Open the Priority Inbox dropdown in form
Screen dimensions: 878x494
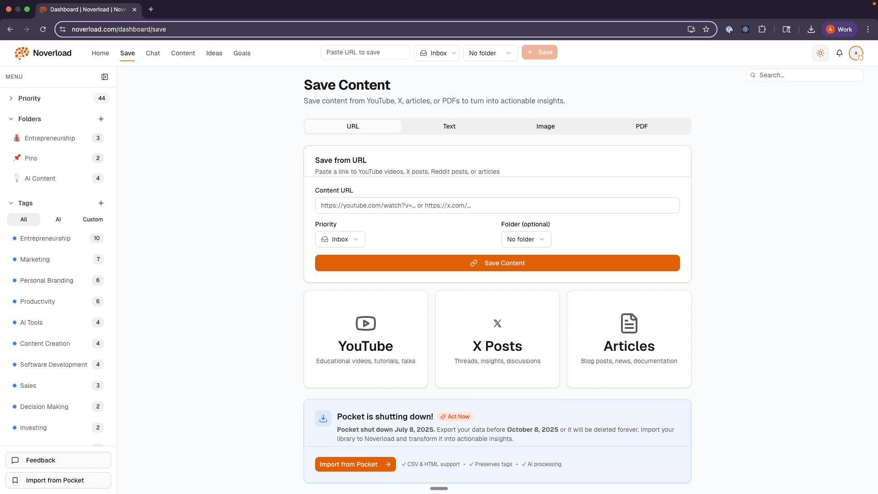340,239
